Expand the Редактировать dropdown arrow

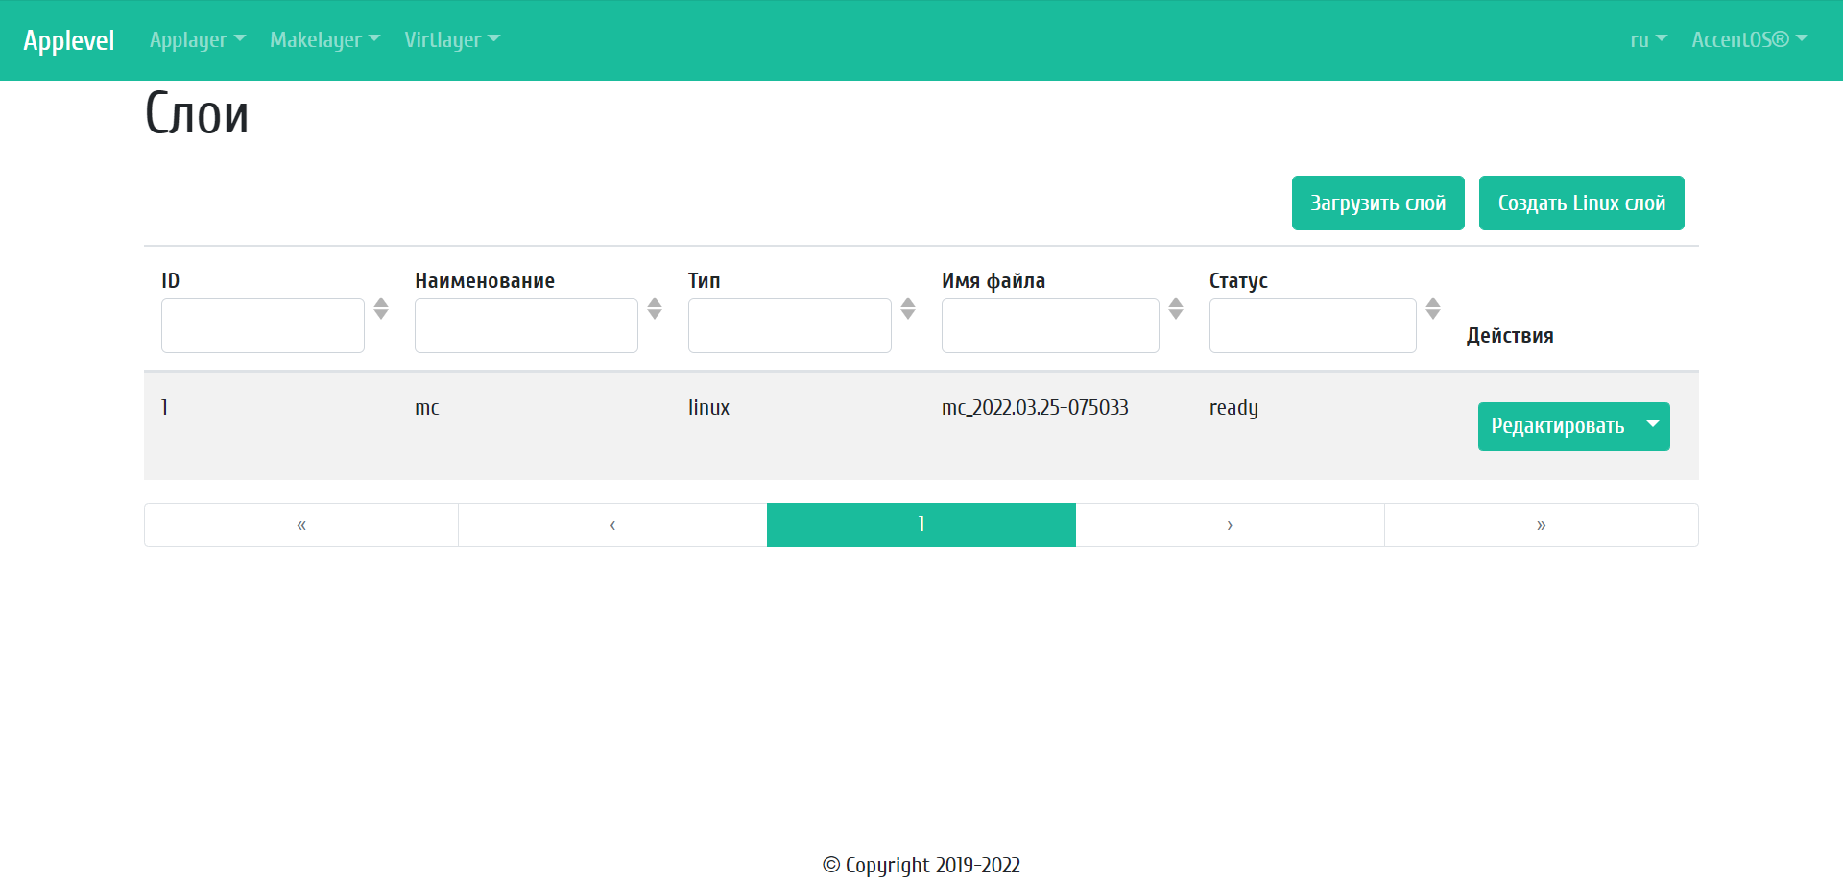click(x=1653, y=425)
